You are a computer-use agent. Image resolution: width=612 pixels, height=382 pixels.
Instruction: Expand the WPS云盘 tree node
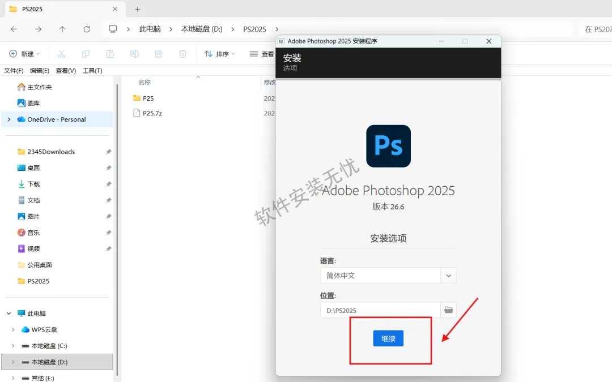13,330
